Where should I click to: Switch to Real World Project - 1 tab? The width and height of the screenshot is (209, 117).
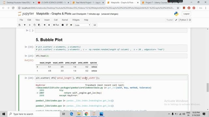click(x=88, y=3)
